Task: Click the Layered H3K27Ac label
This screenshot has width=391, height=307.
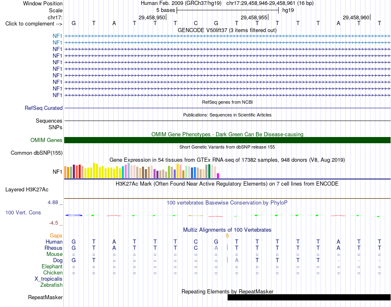Action: click(x=27, y=190)
